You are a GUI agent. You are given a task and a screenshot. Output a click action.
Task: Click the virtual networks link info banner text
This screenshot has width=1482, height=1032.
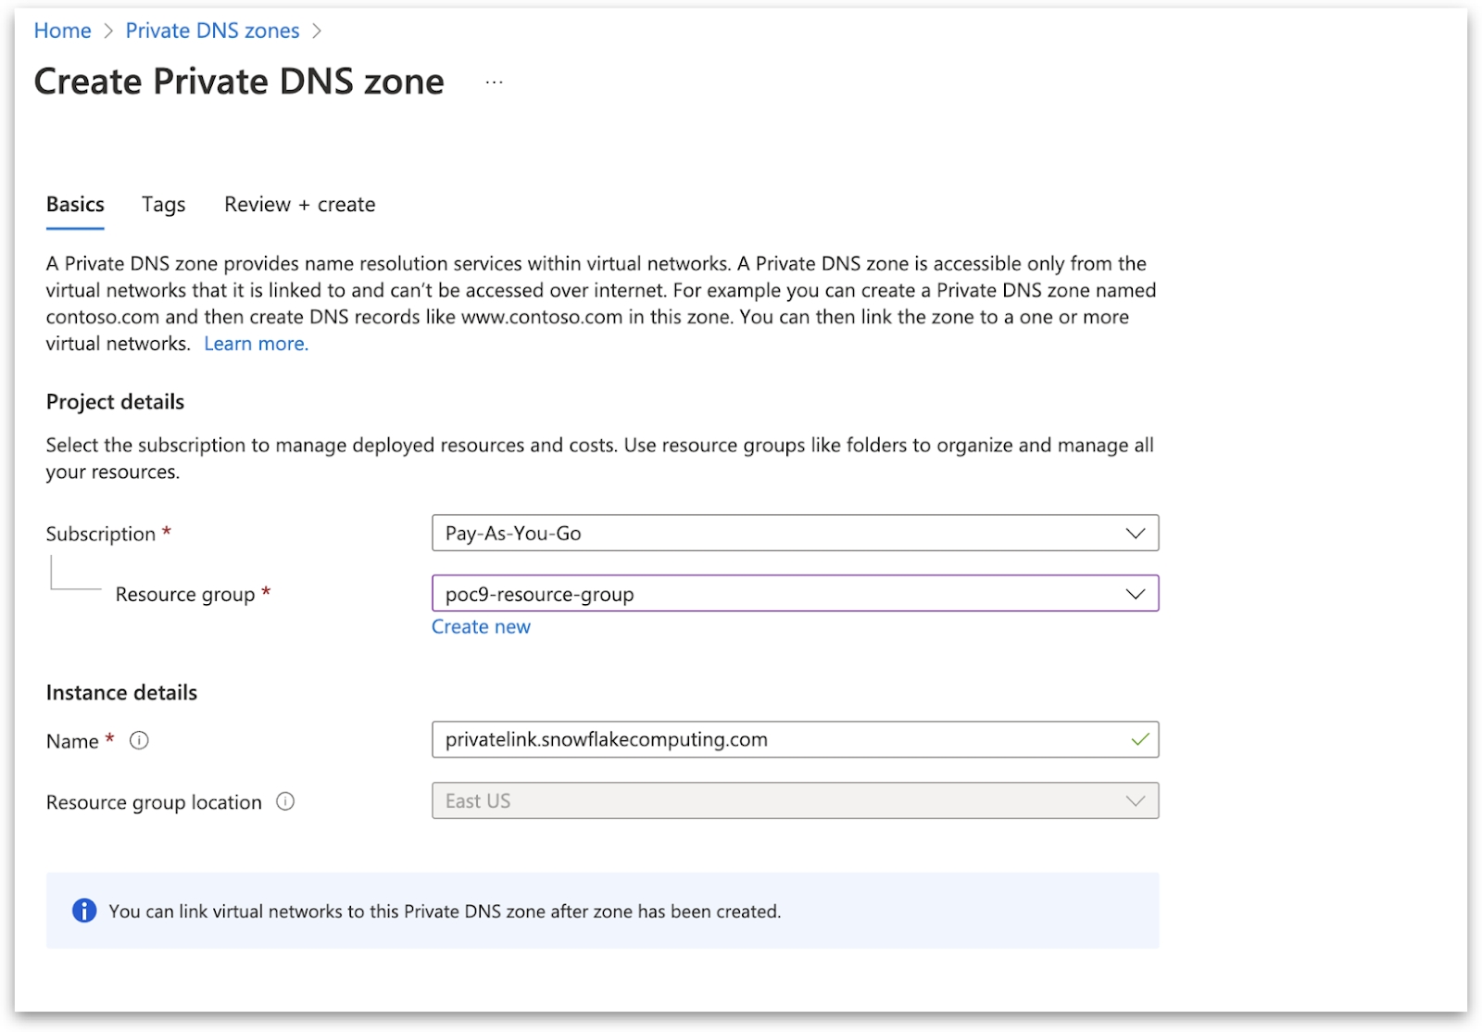445,912
